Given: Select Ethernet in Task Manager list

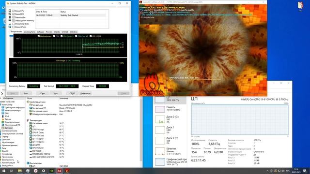Looking at the screenshot, I should [170, 151].
